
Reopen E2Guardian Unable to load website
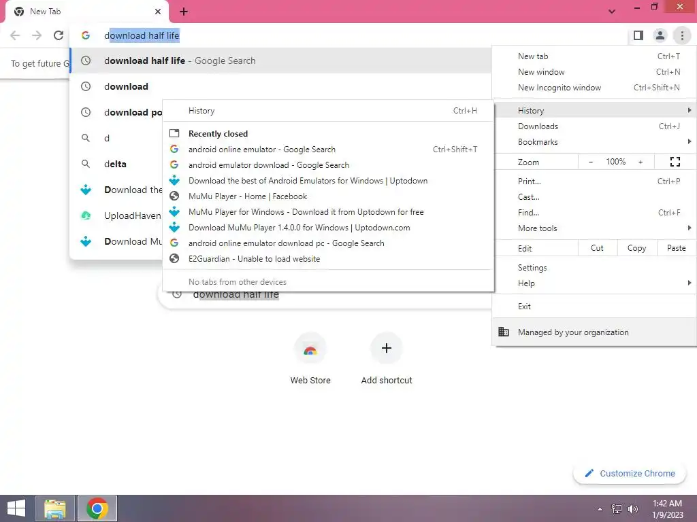329,259
